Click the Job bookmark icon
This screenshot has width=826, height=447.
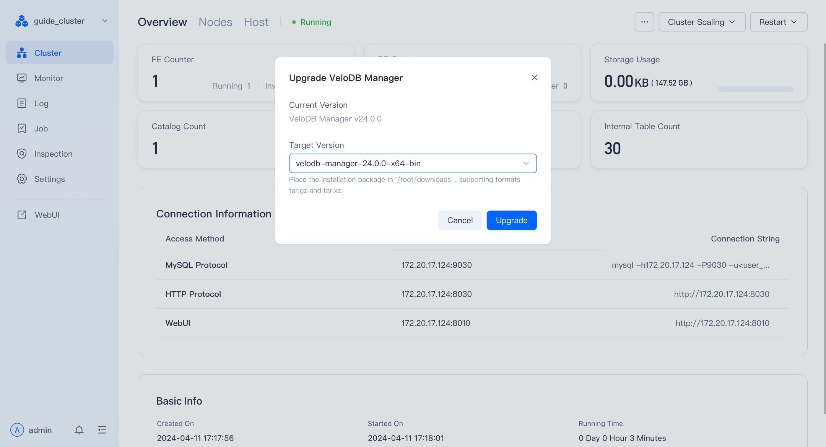(x=22, y=128)
